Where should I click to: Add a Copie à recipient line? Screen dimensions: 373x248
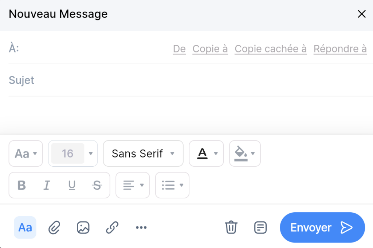click(x=210, y=49)
